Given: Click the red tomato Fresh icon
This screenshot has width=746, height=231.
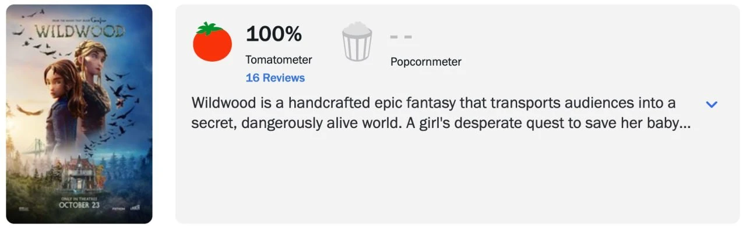Looking at the screenshot, I should [212, 42].
